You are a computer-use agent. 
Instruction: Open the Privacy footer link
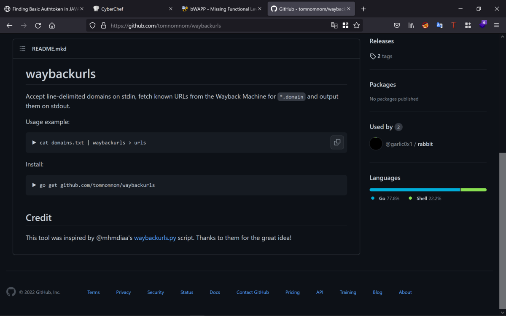tap(124, 292)
